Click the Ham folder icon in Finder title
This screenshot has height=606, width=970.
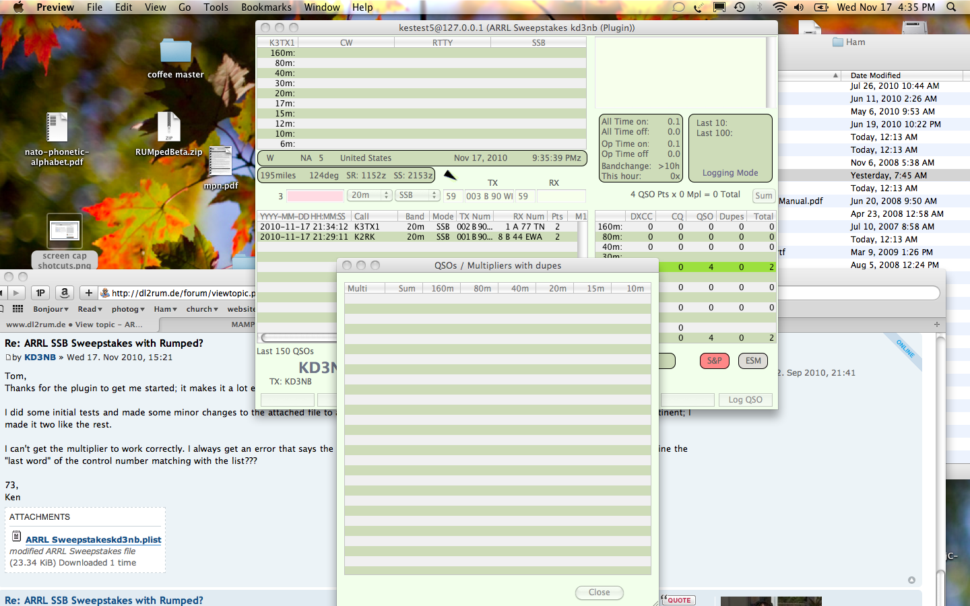click(838, 42)
